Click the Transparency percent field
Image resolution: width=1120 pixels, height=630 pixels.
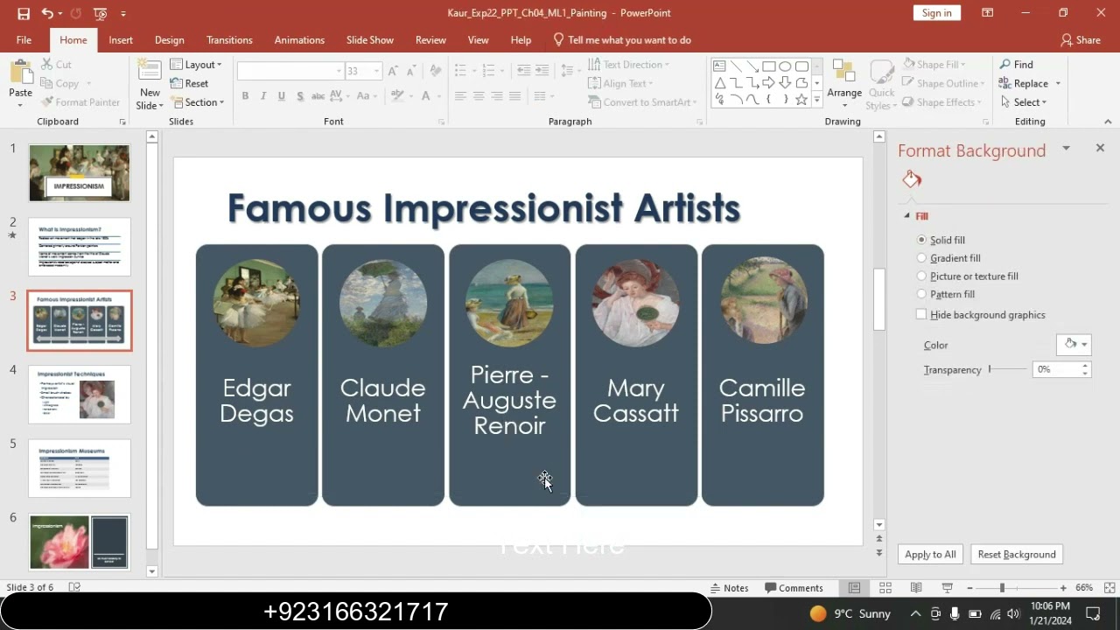1056,370
